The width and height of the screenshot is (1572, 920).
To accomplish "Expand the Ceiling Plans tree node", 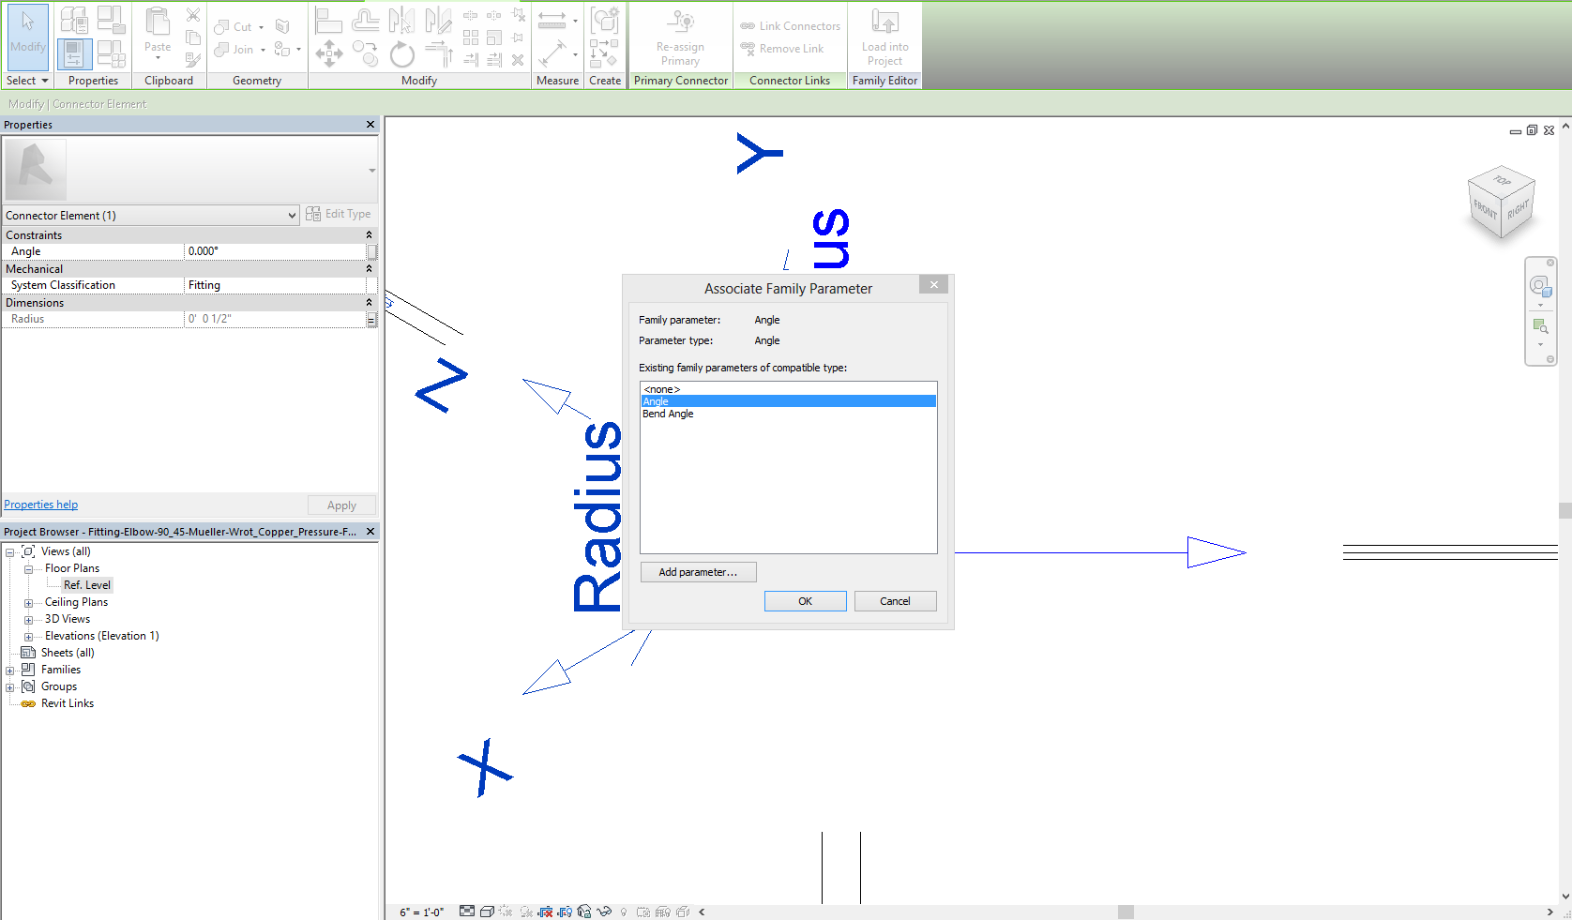I will coord(28,603).
